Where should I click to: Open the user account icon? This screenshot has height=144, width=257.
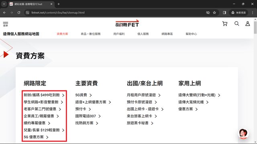click(248, 24)
